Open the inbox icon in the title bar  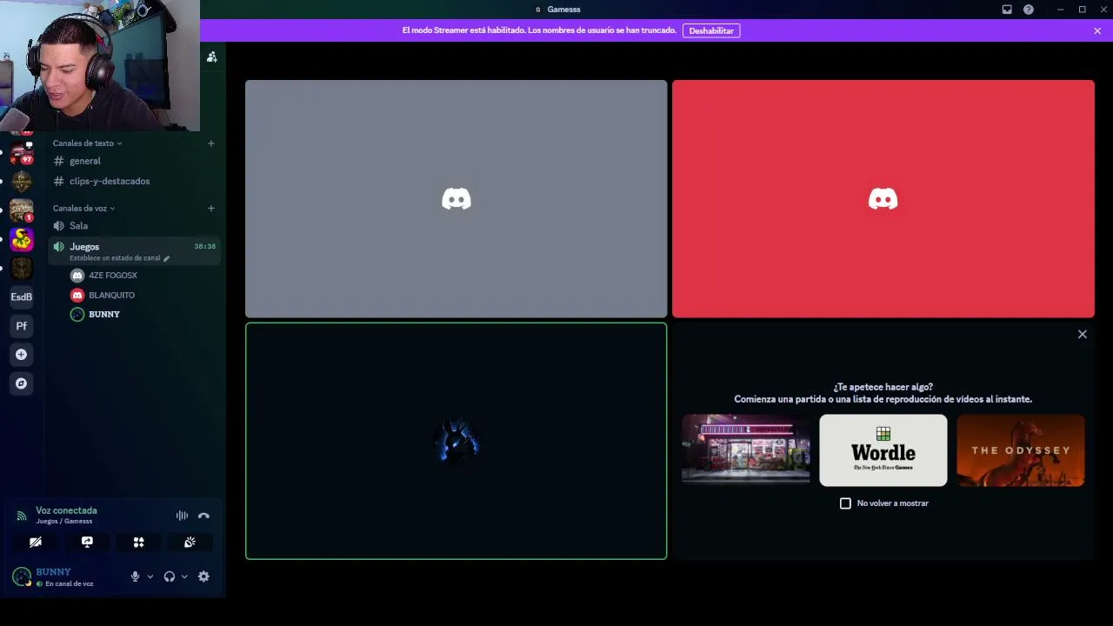pos(1007,10)
